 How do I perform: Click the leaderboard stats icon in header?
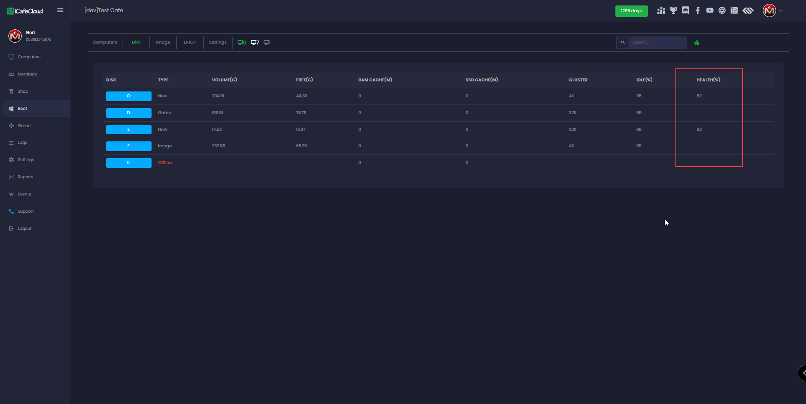coord(661,10)
